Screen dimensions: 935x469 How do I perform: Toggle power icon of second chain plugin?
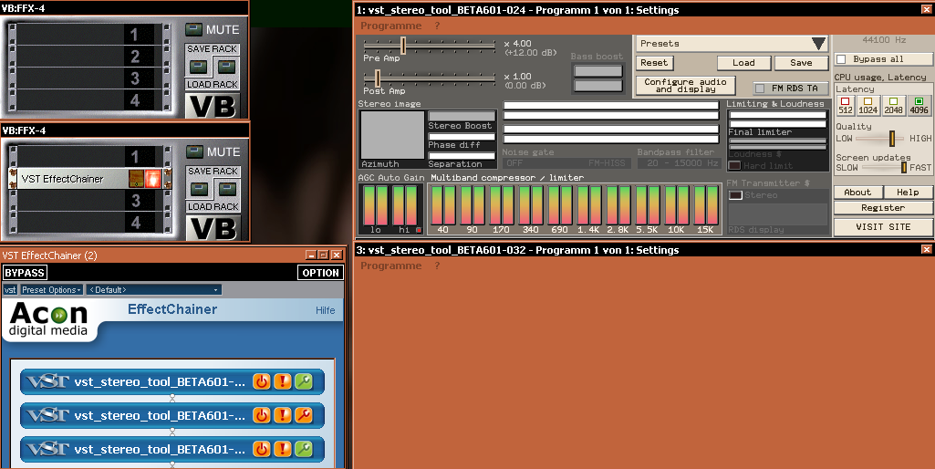tap(261, 414)
